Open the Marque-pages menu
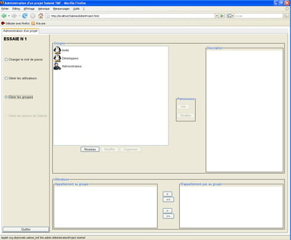Screen dimensions: 291x240 pyautogui.click(x=61, y=9)
